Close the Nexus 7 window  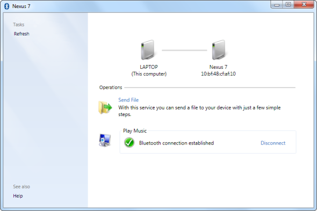[x=304, y=4]
